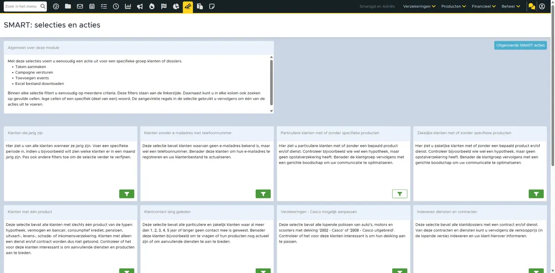Open the mail envelope icon
The image size is (555, 273).
[x=80, y=6]
